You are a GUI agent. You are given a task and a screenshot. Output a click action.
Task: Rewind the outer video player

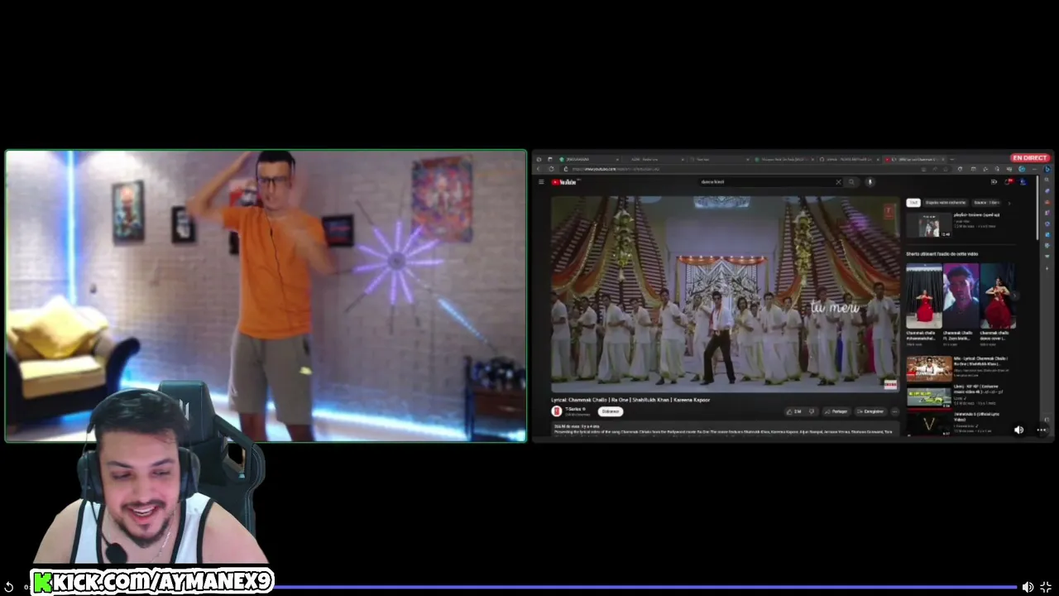tap(8, 587)
